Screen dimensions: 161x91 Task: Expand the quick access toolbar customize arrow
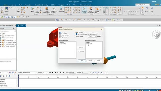point(28,17)
